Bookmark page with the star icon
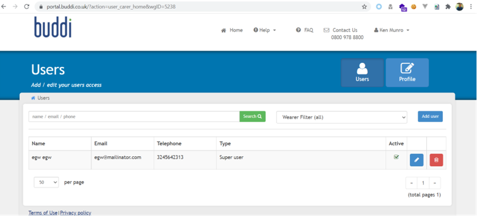This screenshot has height=216, width=477. tap(364, 7)
